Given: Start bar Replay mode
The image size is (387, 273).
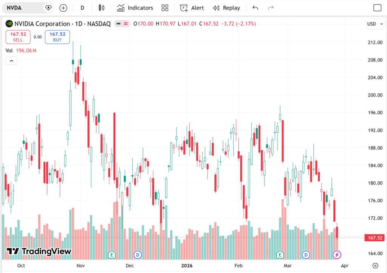Looking at the screenshot, I should tap(226, 8).
